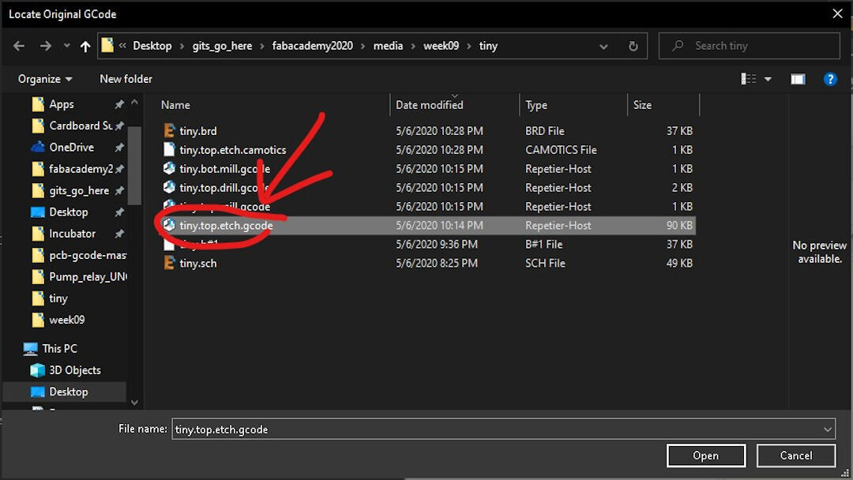This screenshot has width=853, height=480.
Task: Open the Help question-mark icon
Action: click(829, 80)
